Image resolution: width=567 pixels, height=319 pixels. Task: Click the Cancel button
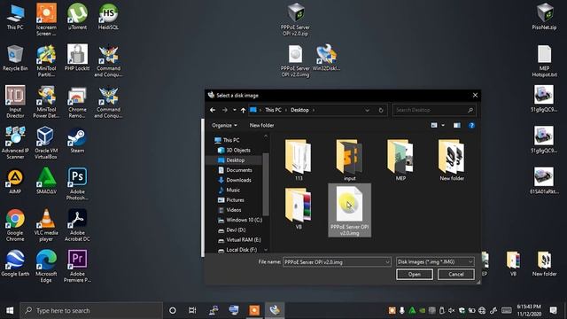(x=455, y=275)
